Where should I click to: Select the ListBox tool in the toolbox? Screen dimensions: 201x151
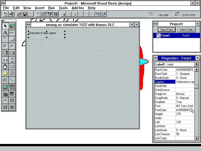[12, 53]
